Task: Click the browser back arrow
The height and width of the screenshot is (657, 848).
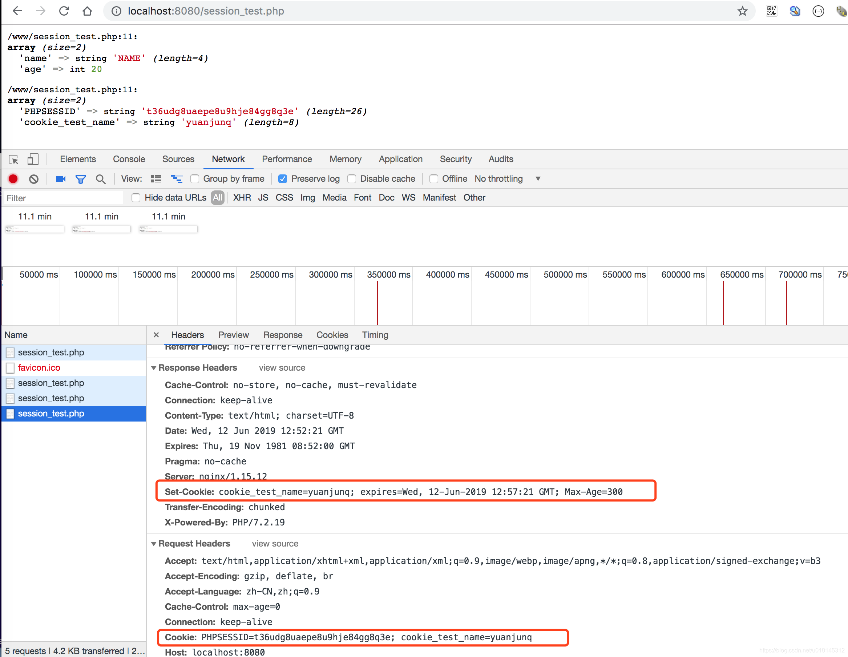Action: (x=17, y=11)
